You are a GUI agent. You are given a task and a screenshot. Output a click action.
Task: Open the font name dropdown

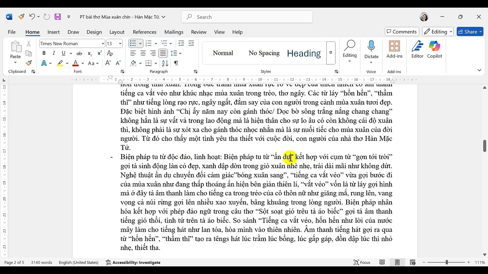point(103,43)
